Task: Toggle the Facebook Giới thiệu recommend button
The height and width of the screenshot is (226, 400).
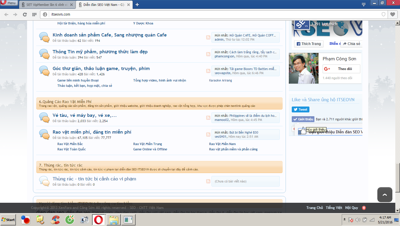Action: (303, 119)
